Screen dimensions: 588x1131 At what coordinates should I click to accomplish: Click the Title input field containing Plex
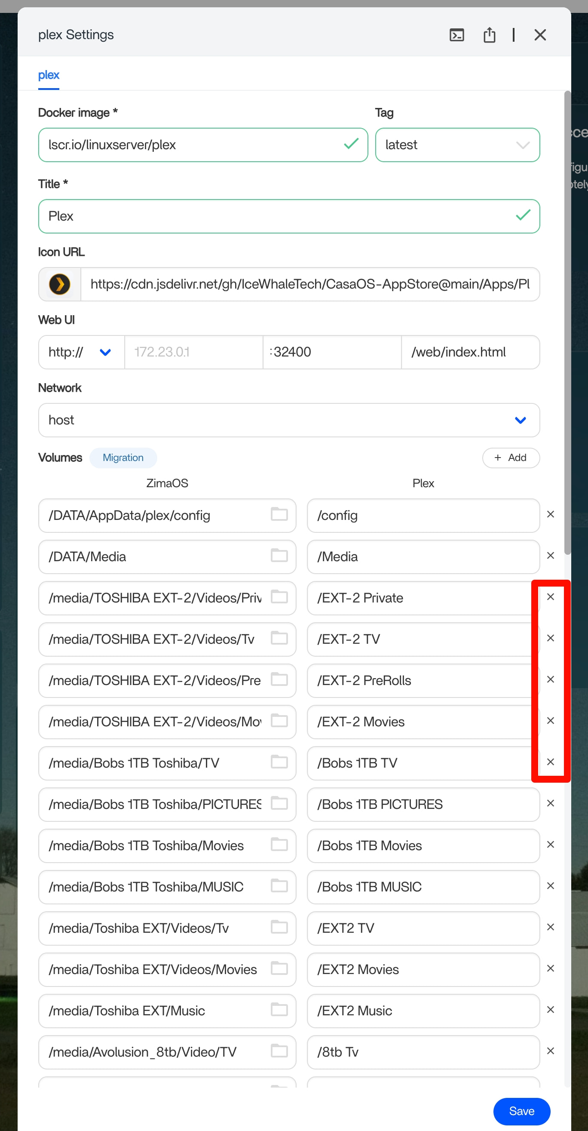click(x=281, y=216)
